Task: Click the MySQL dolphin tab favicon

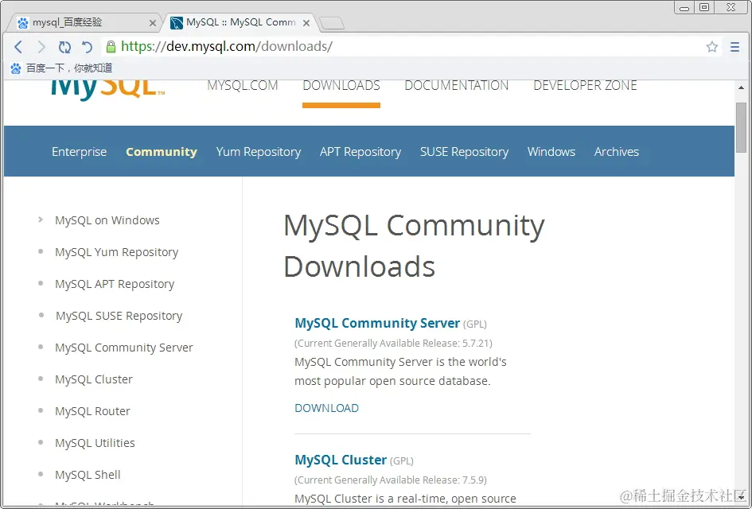Action: (177, 22)
